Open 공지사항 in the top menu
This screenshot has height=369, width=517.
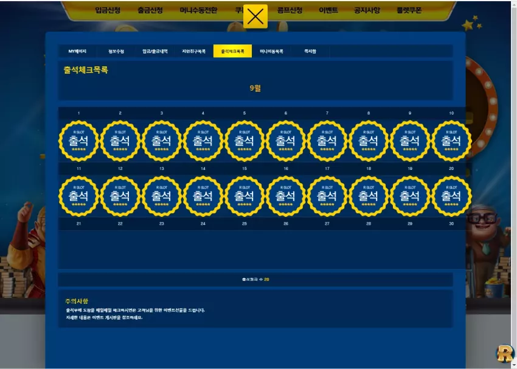367,10
